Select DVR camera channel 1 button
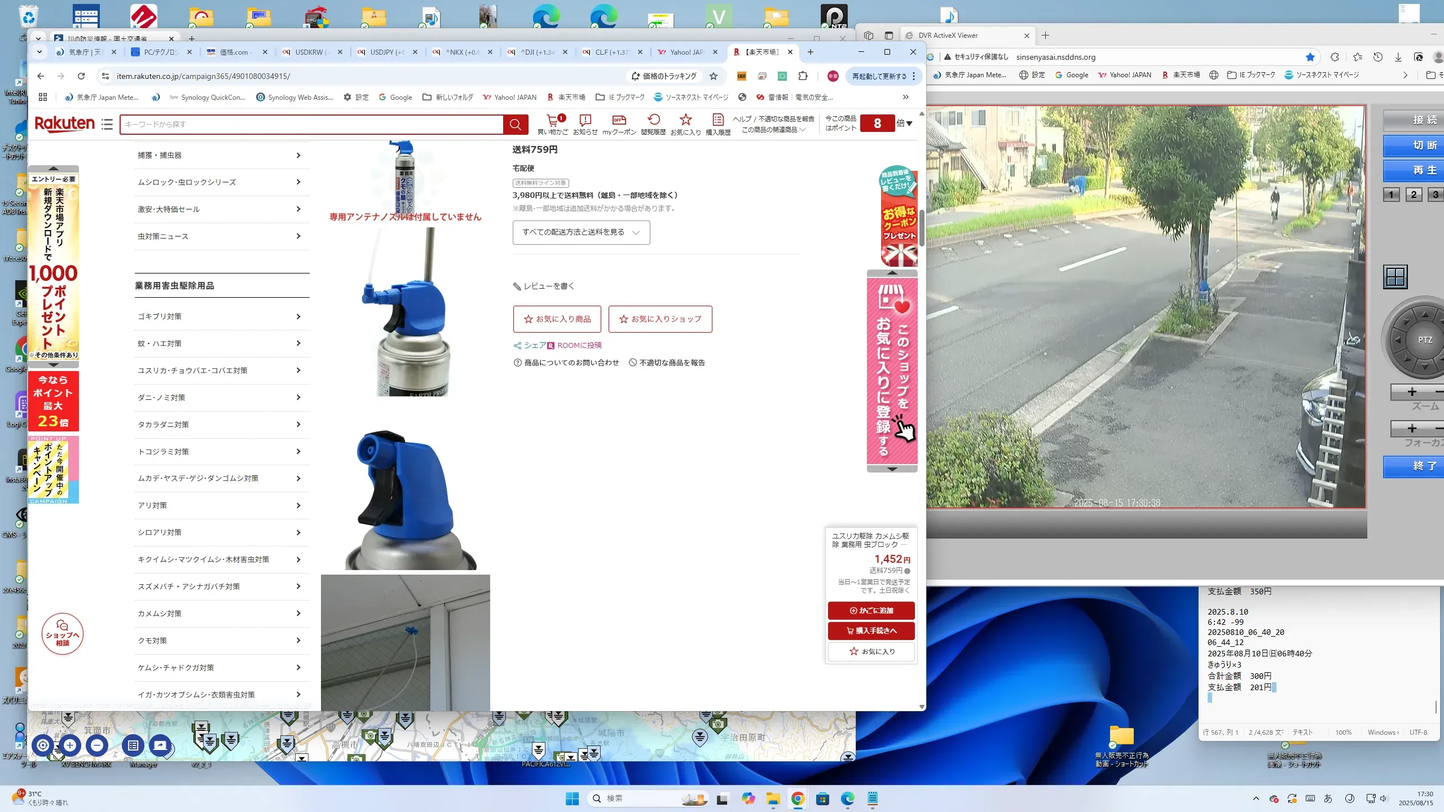1444x812 pixels. [x=1391, y=195]
